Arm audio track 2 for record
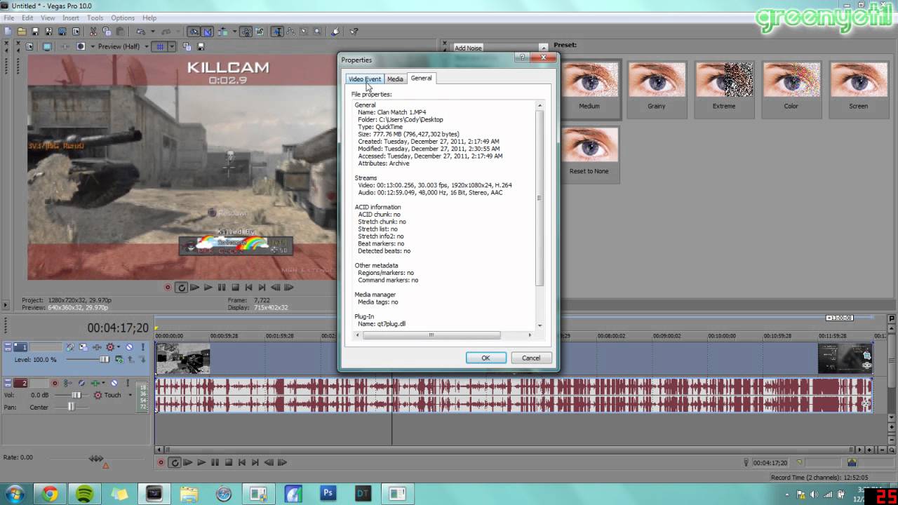 (x=55, y=383)
